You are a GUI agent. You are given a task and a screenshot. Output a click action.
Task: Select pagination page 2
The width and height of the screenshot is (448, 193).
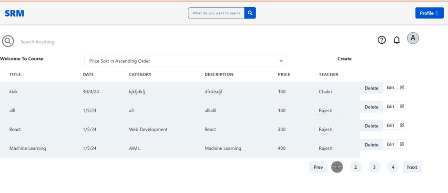356,167
